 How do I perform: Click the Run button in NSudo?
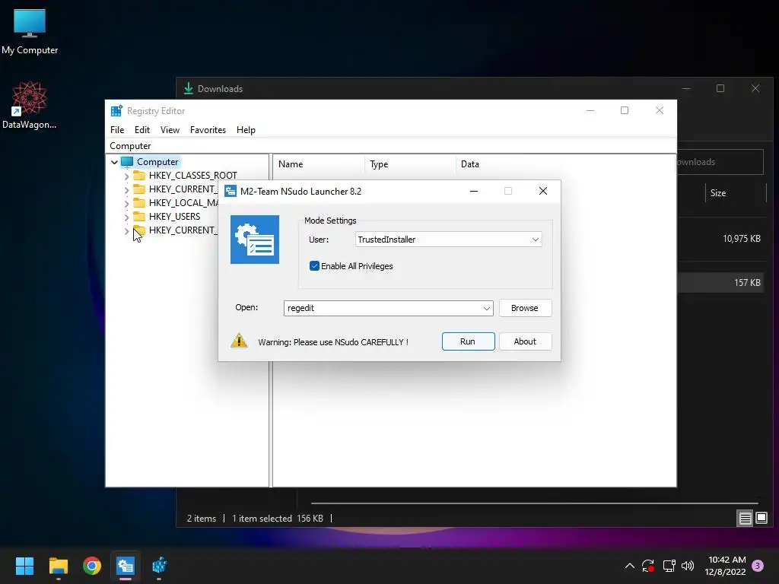pyautogui.click(x=468, y=341)
